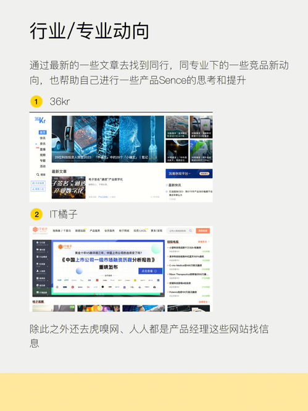
Task: Open the dark planet thumbnail beside 36kr hero
Action: point(177,151)
